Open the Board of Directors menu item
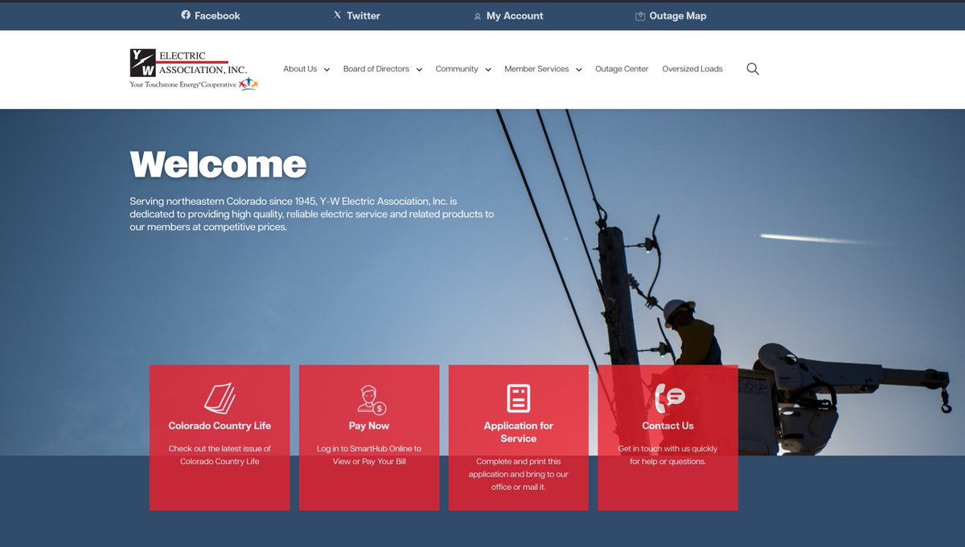Image resolution: width=965 pixels, height=547 pixels. click(x=376, y=69)
